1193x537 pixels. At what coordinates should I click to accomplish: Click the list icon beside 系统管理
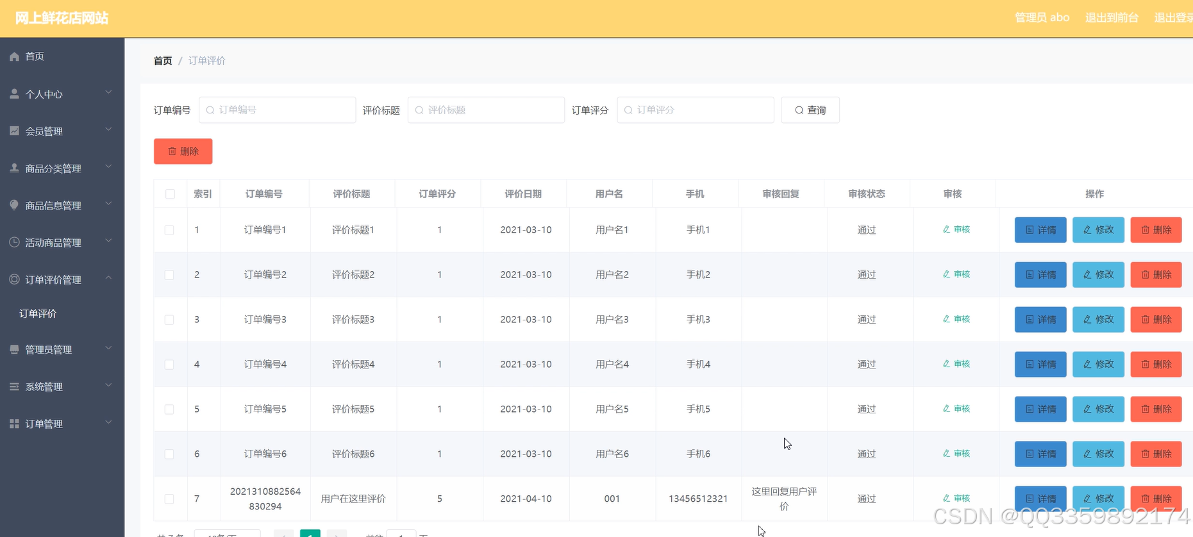pyautogui.click(x=14, y=386)
